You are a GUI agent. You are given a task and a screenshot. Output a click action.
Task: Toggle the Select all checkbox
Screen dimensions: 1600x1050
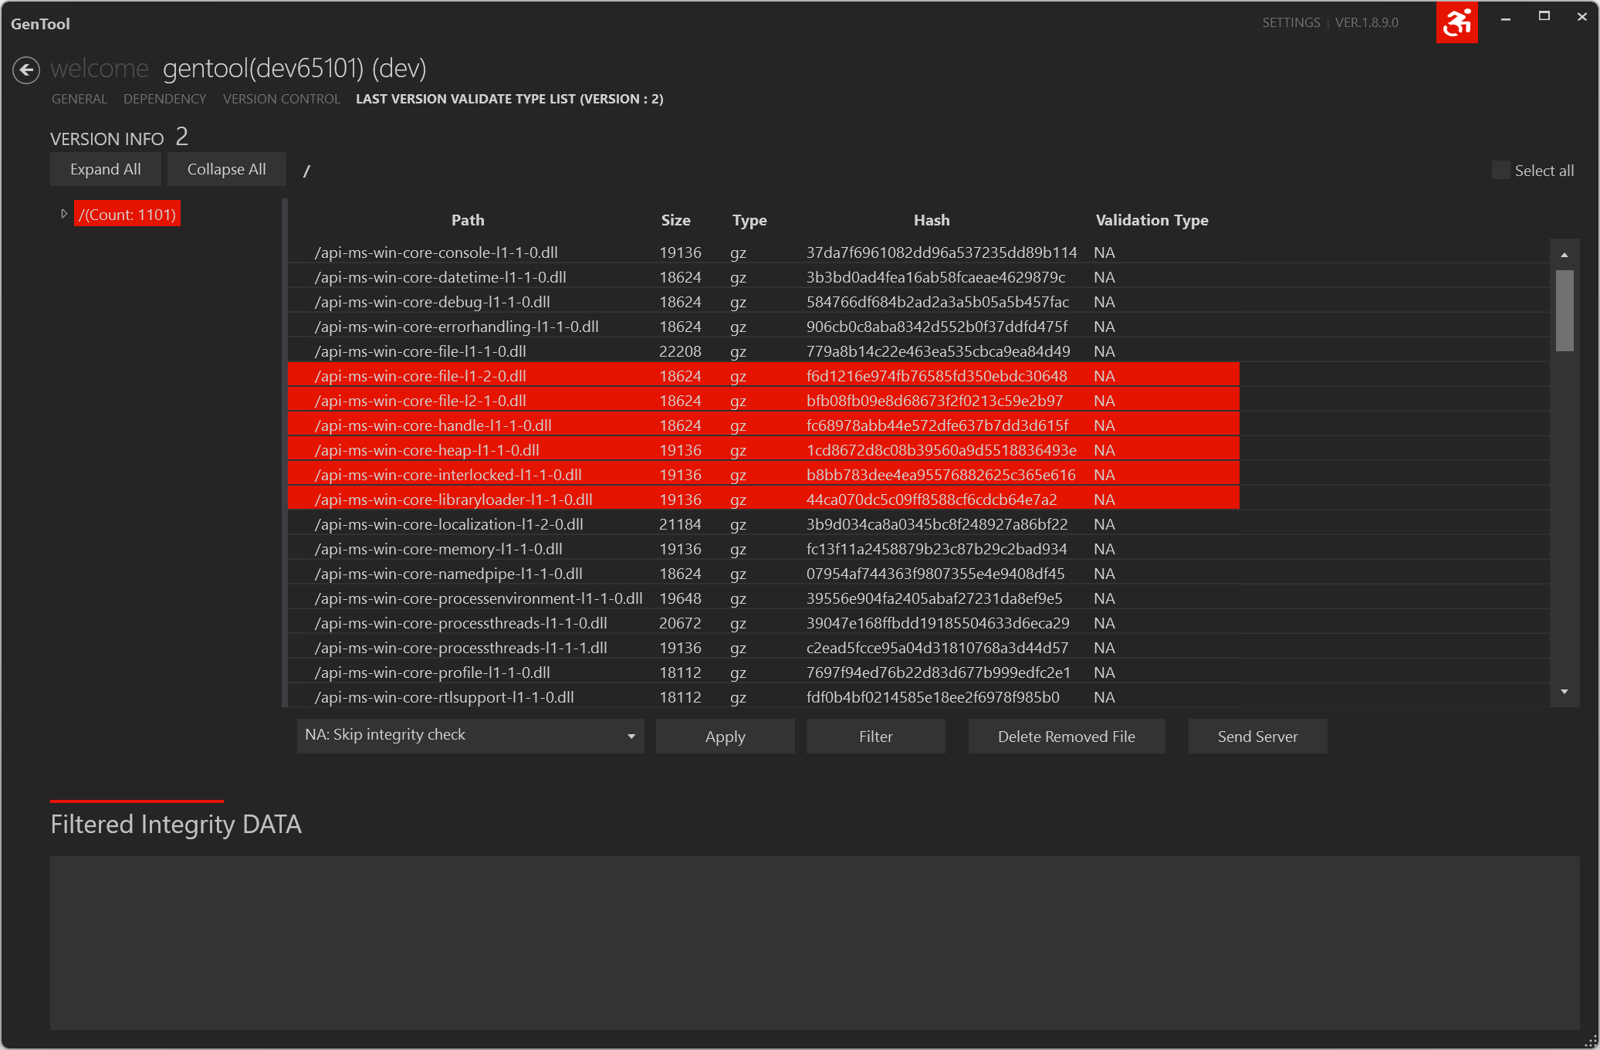(1500, 171)
